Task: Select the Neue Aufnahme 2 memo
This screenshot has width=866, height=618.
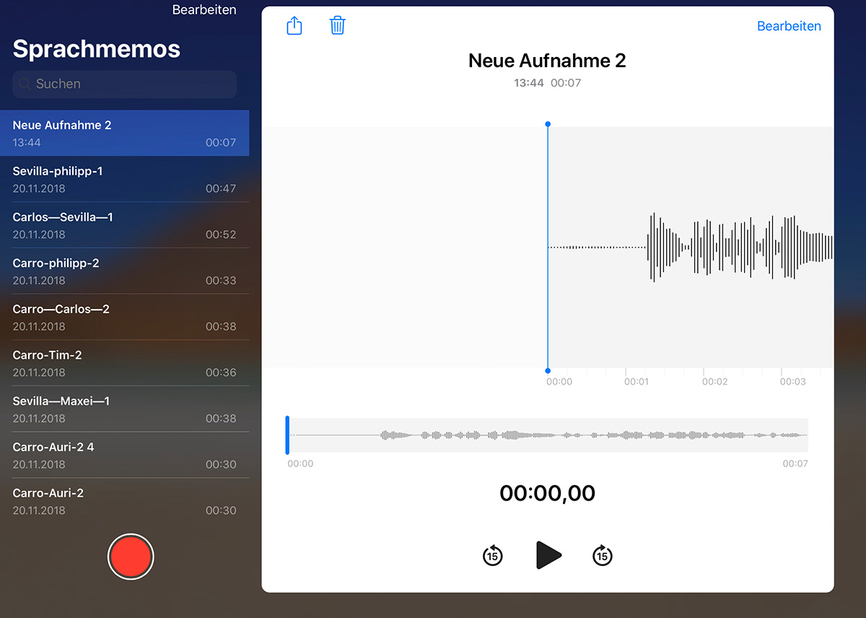Action: (x=124, y=133)
